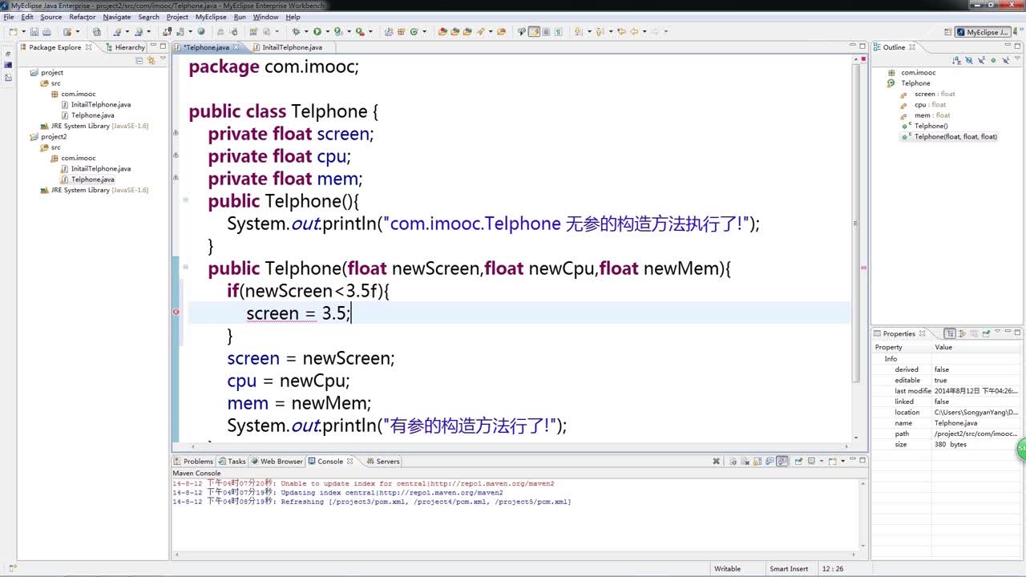Open the Refactor menu
Image resolution: width=1026 pixels, height=577 pixels.
pos(82,17)
